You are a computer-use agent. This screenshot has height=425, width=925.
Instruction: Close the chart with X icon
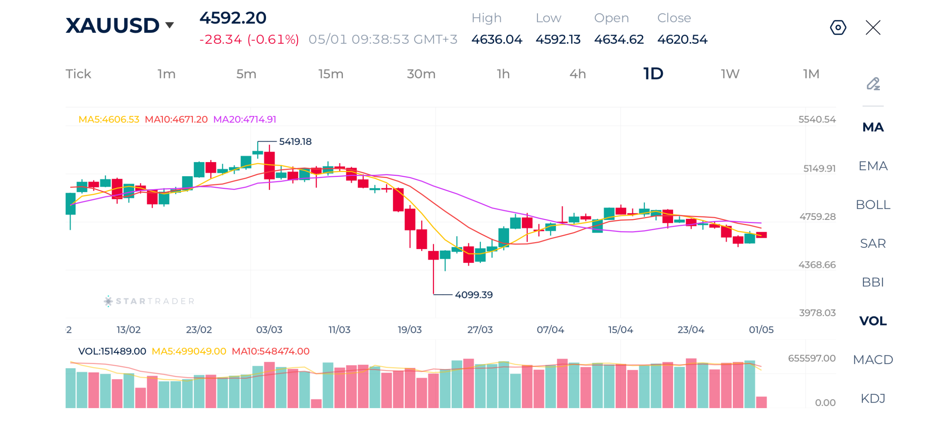point(872,27)
